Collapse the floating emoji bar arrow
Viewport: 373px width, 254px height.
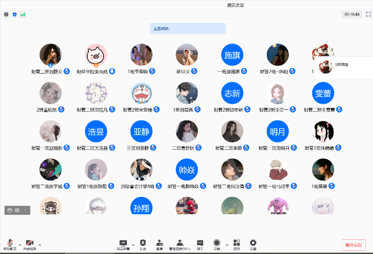coord(26,210)
